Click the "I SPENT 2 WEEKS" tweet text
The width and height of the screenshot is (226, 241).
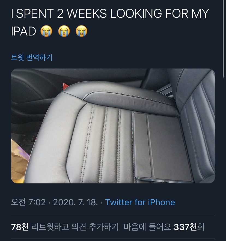point(110,22)
